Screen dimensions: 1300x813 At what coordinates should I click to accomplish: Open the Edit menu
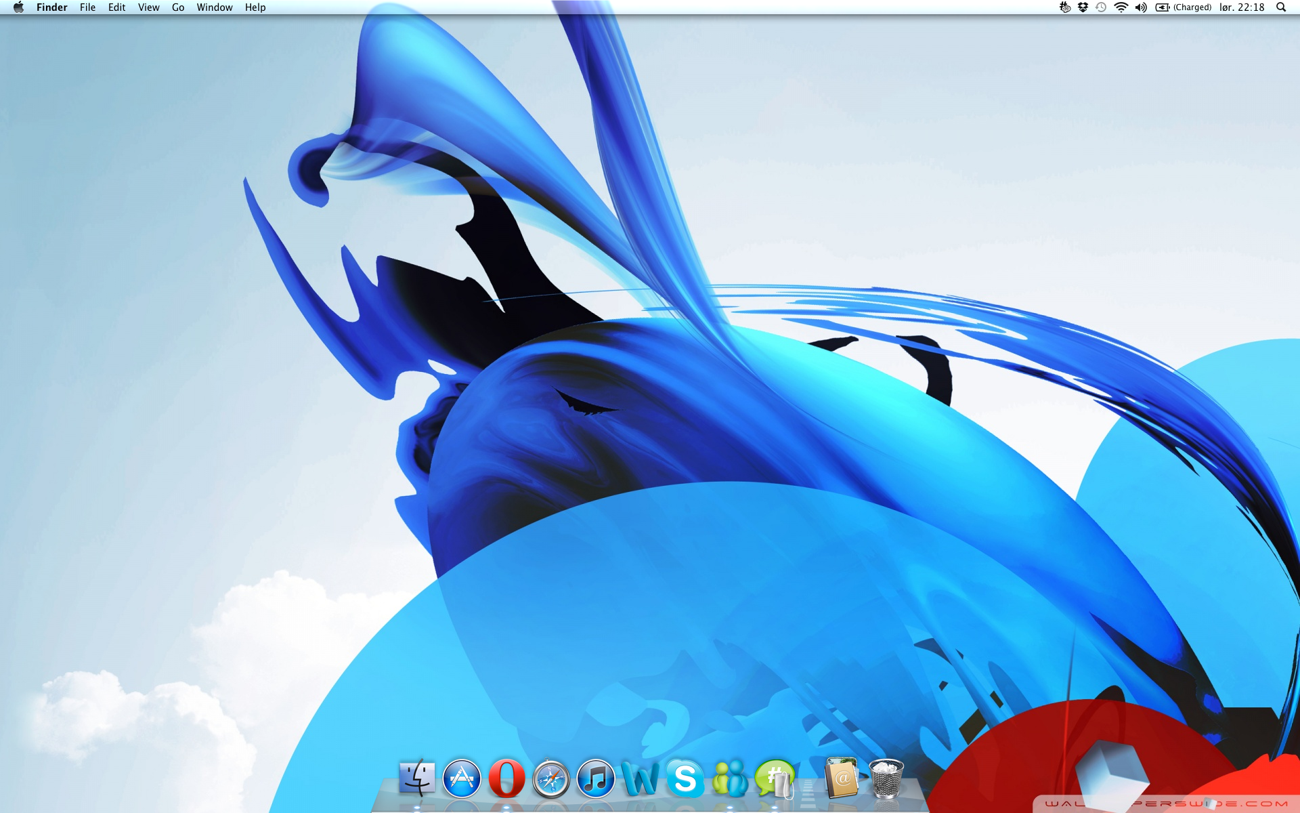116,7
